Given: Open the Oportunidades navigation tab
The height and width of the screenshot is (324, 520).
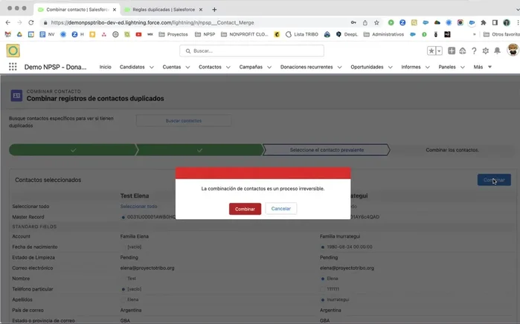Looking at the screenshot, I should tap(367, 67).
